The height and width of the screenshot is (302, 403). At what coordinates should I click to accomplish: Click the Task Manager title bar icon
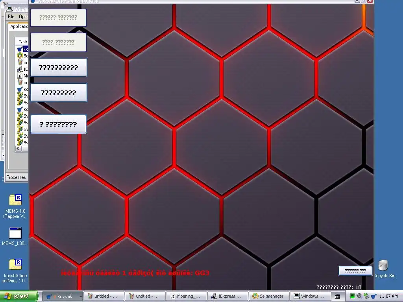pyautogui.click(x=9, y=9)
